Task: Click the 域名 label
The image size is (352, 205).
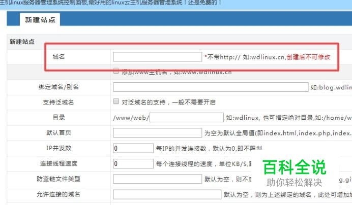Action: point(58,57)
